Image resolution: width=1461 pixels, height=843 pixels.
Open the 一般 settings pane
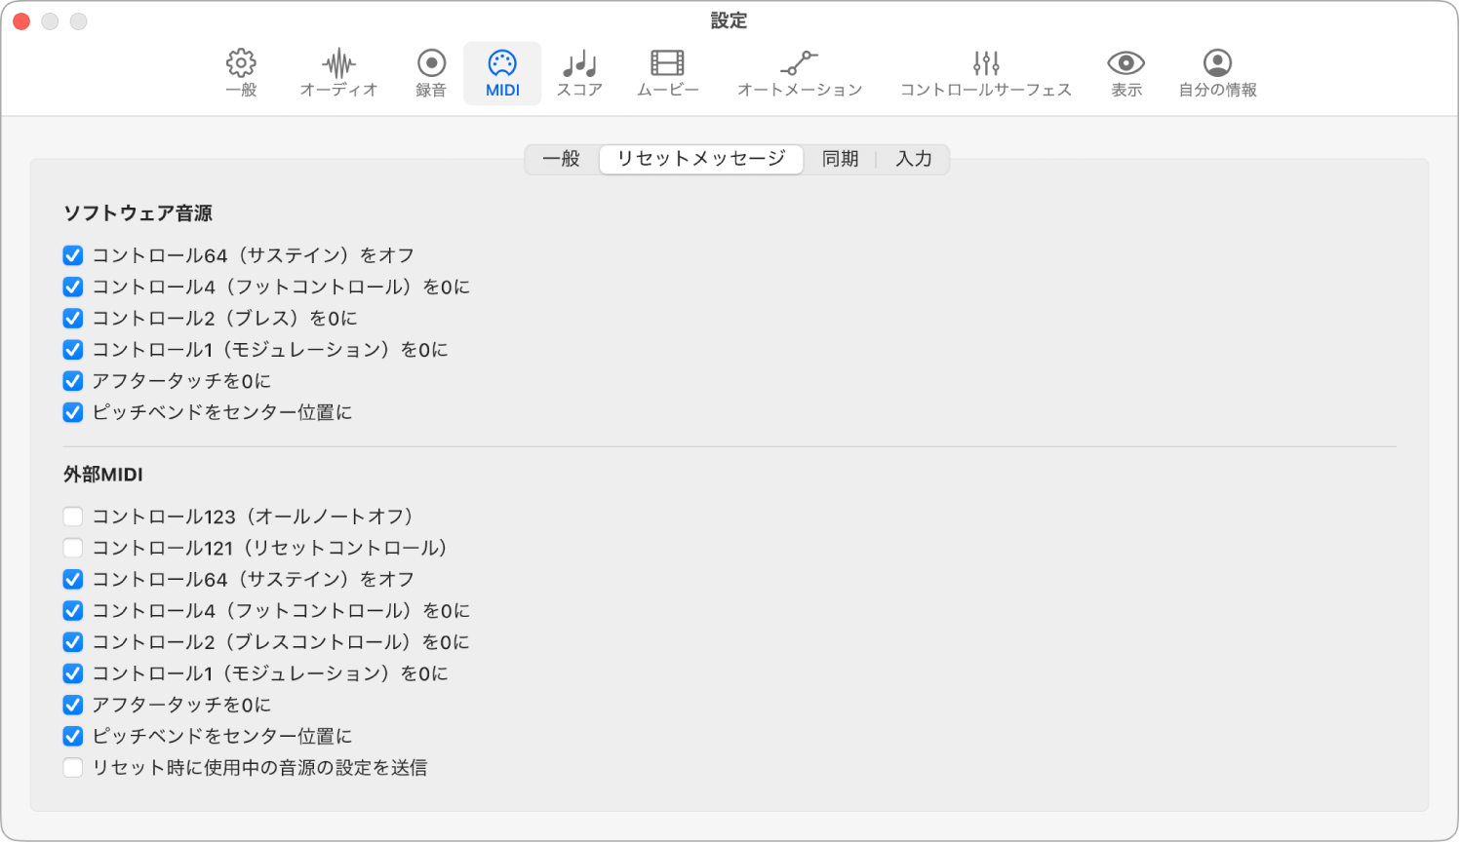[240, 72]
